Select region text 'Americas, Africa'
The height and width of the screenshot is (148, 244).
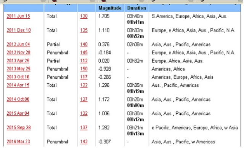click(x=168, y=69)
